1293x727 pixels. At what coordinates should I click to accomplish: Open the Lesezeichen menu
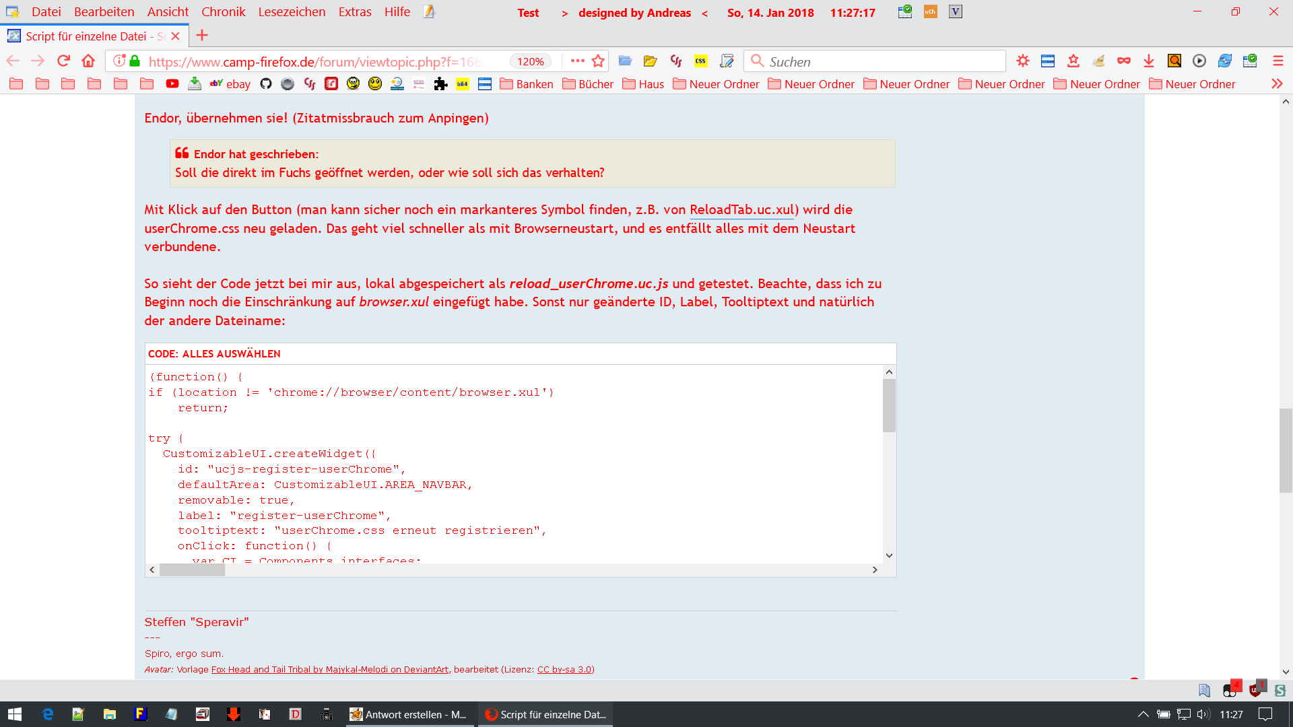(292, 12)
